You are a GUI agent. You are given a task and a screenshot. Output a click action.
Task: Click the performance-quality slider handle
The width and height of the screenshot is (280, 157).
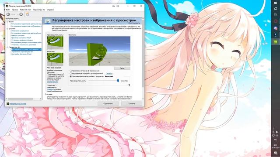tap(118, 81)
